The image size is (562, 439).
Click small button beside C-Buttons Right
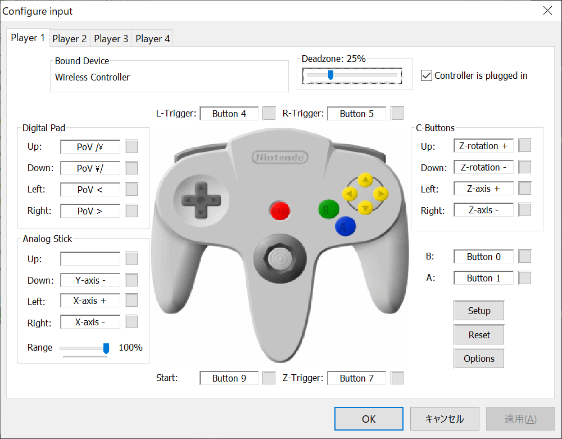coord(525,210)
